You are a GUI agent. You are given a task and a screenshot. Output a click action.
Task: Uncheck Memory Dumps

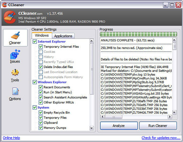click(x=41, y=128)
